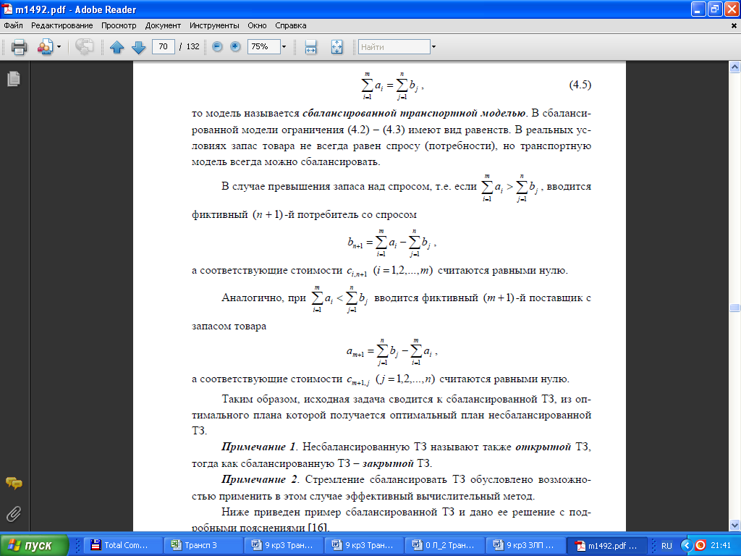Click the vertical scrollbar up arrow
This screenshot has height=556, width=741.
pos(734,67)
